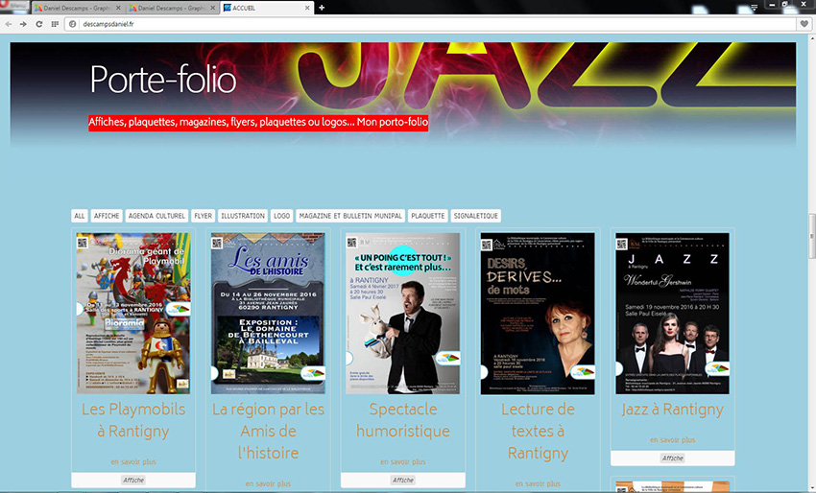
Task: Close the ACCUEIL tab
Action: point(307,8)
